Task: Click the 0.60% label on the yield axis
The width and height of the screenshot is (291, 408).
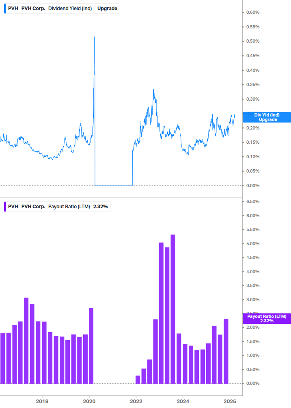Action: point(254,12)
